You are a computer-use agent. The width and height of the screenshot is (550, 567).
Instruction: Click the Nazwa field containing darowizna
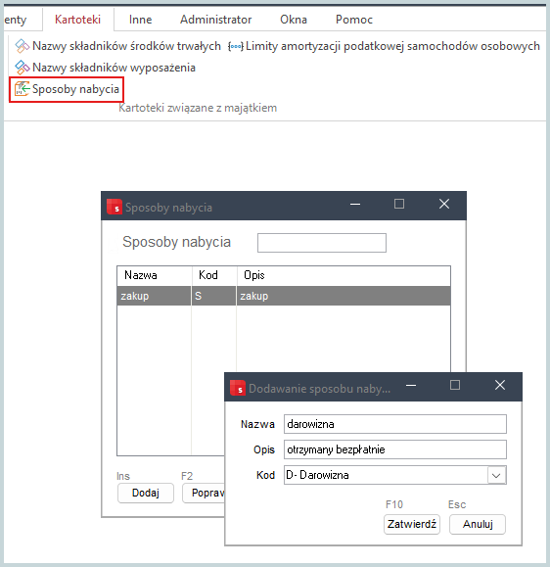coord(395,424)
